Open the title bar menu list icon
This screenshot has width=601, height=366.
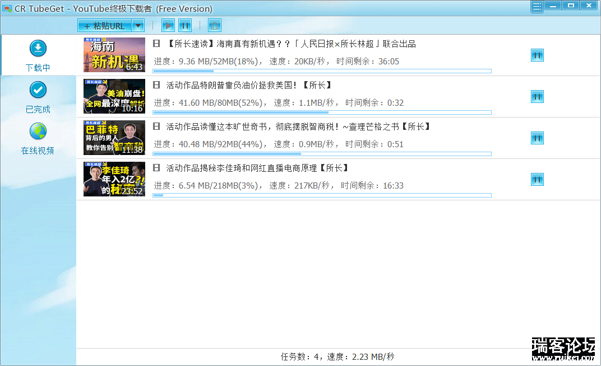tap(537, 7)
